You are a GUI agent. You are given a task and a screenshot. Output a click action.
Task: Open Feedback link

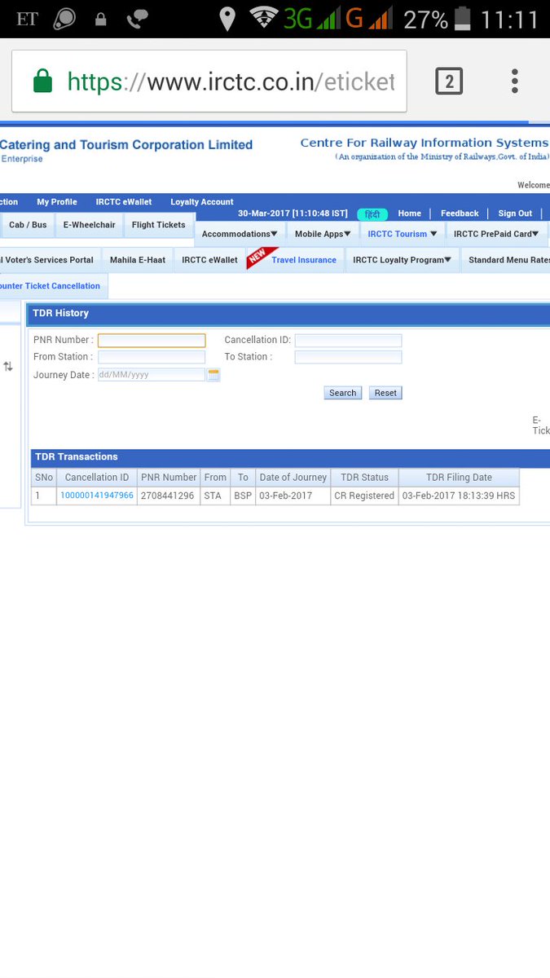[460, 214]
